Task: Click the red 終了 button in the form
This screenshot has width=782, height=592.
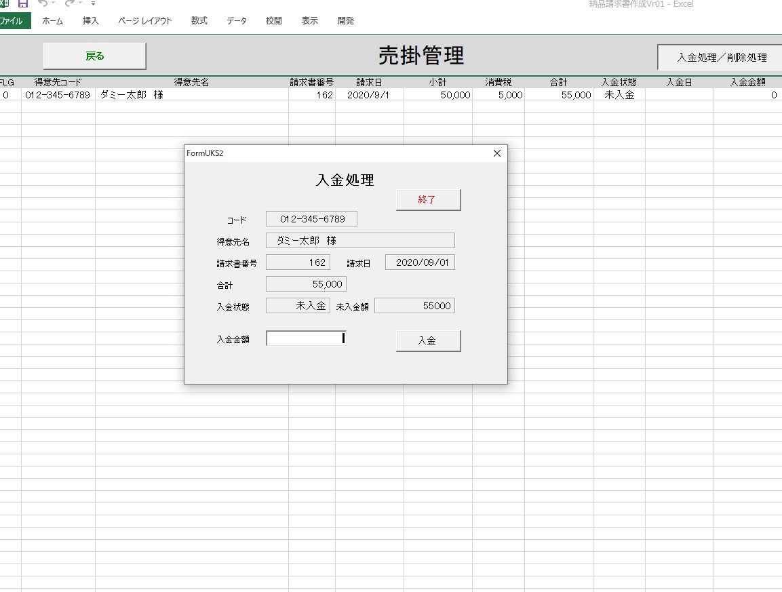Action: coord(429,199)
